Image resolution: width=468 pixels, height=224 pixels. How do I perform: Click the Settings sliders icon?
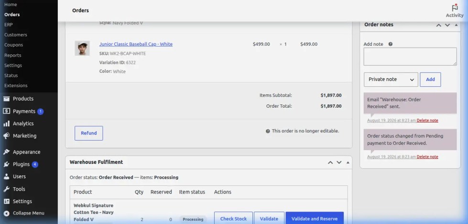(7, 202)
